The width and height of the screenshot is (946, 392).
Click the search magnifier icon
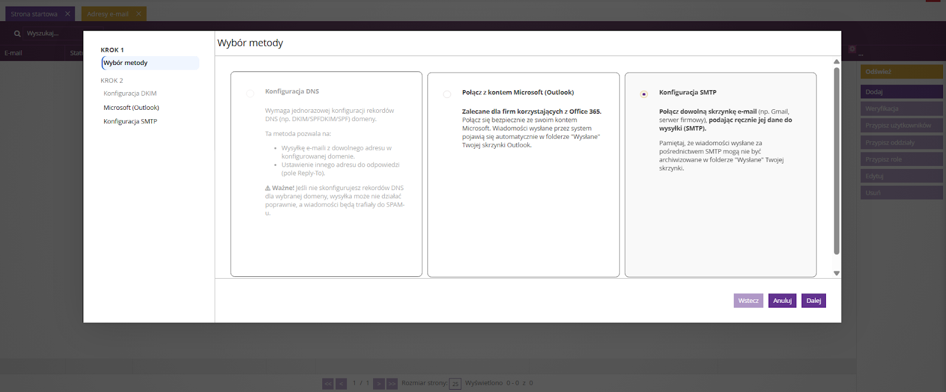17,34
